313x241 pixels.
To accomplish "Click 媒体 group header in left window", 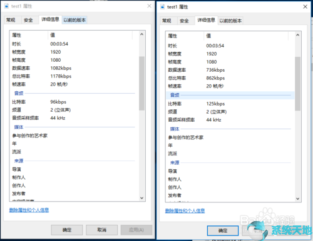I will click(x=74, y=127).
